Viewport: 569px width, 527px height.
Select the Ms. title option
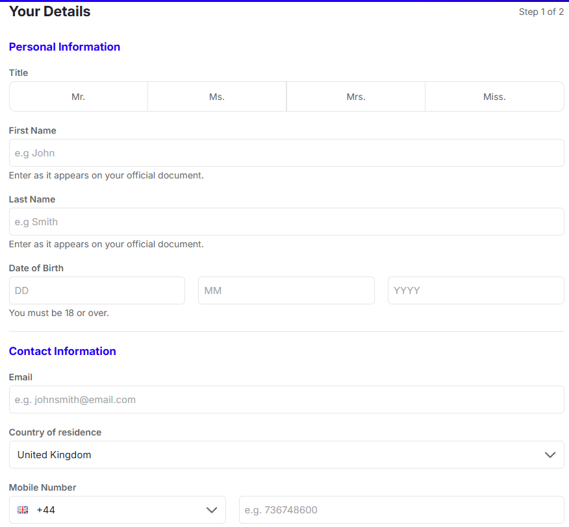[217, 97]
